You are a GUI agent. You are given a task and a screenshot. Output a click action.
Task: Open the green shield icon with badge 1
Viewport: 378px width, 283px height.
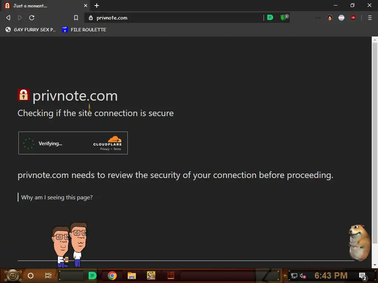(284, 17)
